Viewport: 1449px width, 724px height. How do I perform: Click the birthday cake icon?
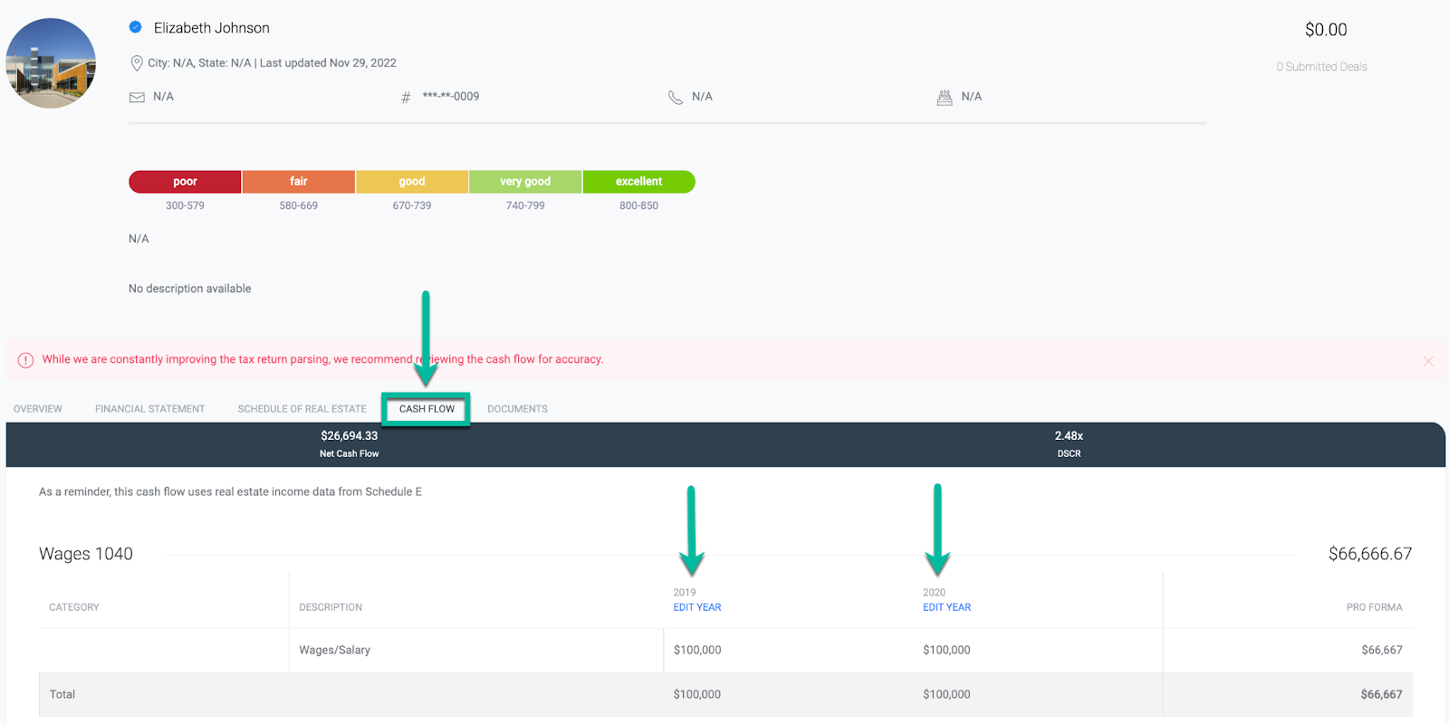click(945, 97)
